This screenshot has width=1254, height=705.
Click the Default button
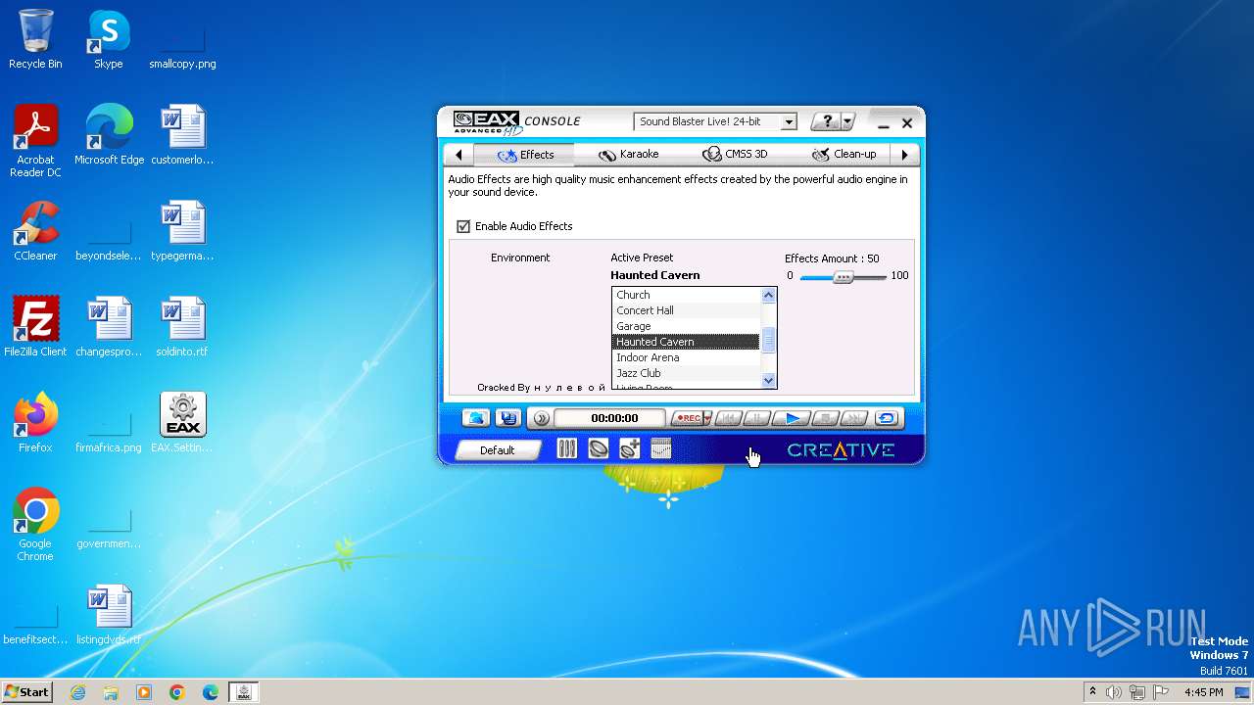(x=498, y=450)
